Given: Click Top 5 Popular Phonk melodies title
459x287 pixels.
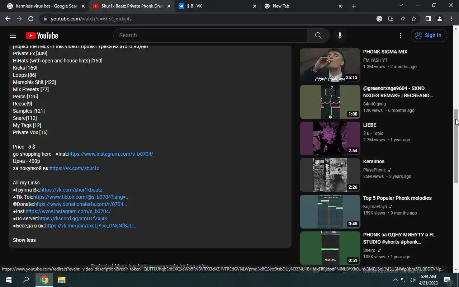Looking at the screenshot, I should tap(397, 198).
